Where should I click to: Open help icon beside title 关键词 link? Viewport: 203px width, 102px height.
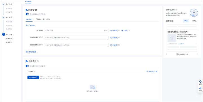click(119, 31)
